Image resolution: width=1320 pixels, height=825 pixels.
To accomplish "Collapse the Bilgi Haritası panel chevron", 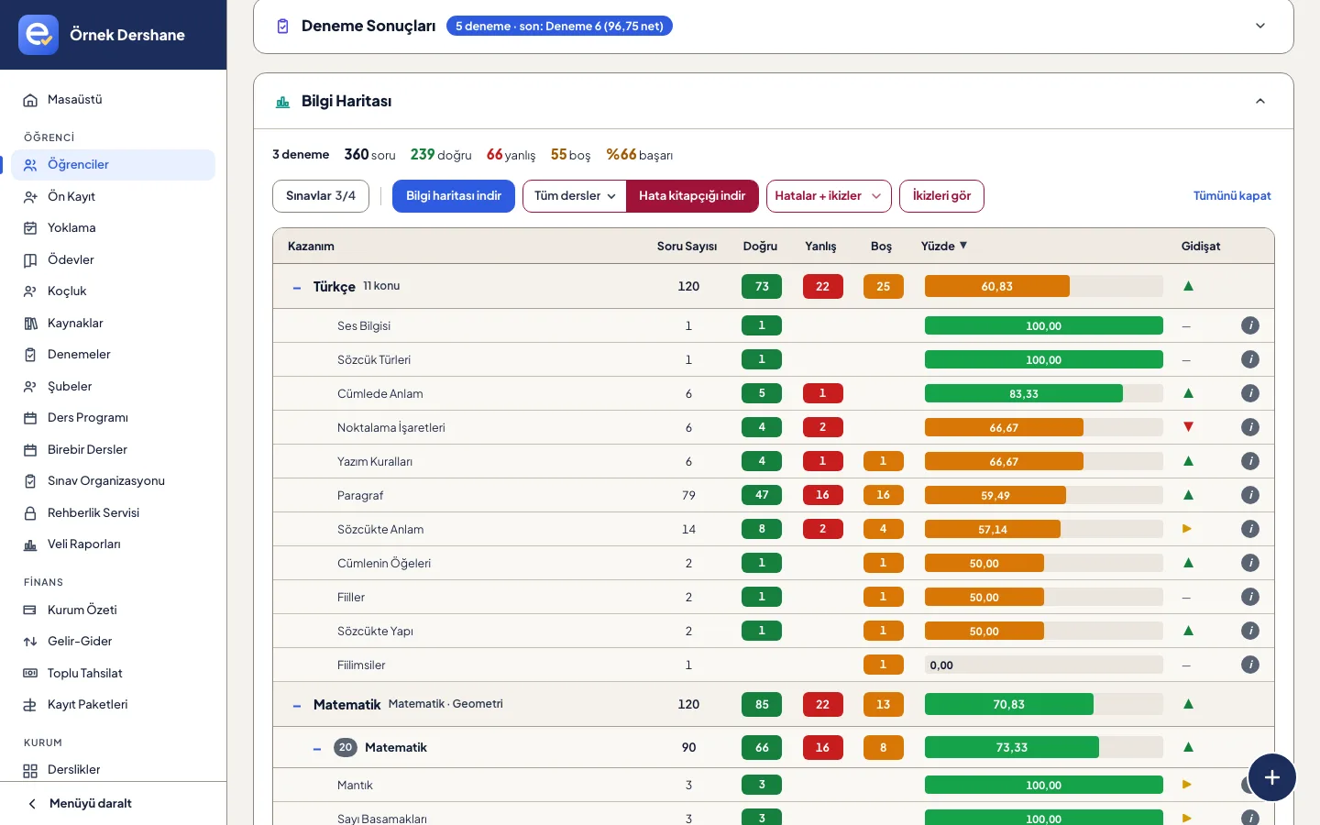I will coord(1260,101).
